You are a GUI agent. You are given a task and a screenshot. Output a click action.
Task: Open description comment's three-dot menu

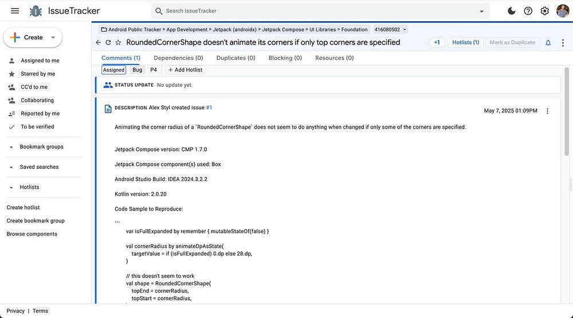[547, 111]
